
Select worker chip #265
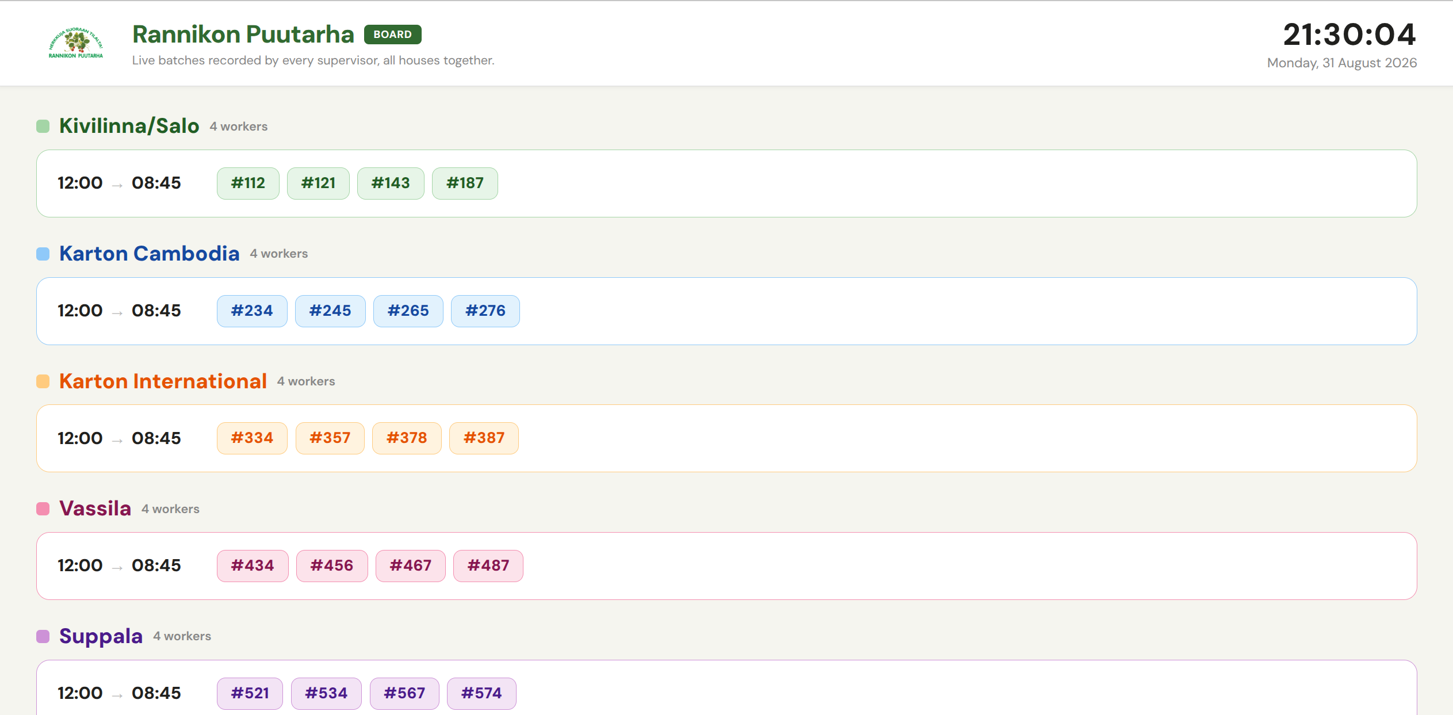408,311
